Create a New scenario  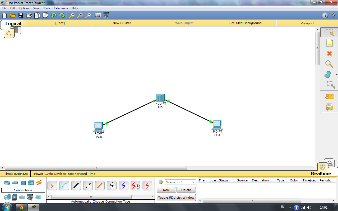(166, 190)
